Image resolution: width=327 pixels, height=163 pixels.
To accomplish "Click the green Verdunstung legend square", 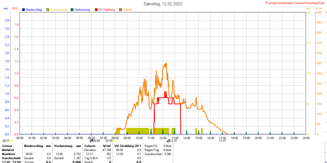I will (72, 10).
